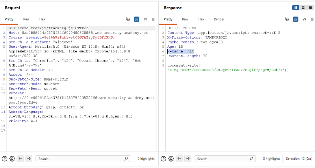Click the GET /resources/js/tracking.js request line
The image size is (315, 168).
[x=48, y=28]
